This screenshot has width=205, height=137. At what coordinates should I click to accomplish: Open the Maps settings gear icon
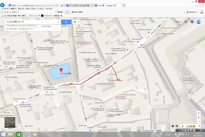point(177,126)
